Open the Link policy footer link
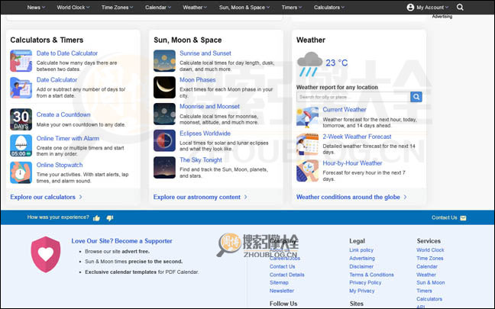The image size is (495, 309). point(361,250)
